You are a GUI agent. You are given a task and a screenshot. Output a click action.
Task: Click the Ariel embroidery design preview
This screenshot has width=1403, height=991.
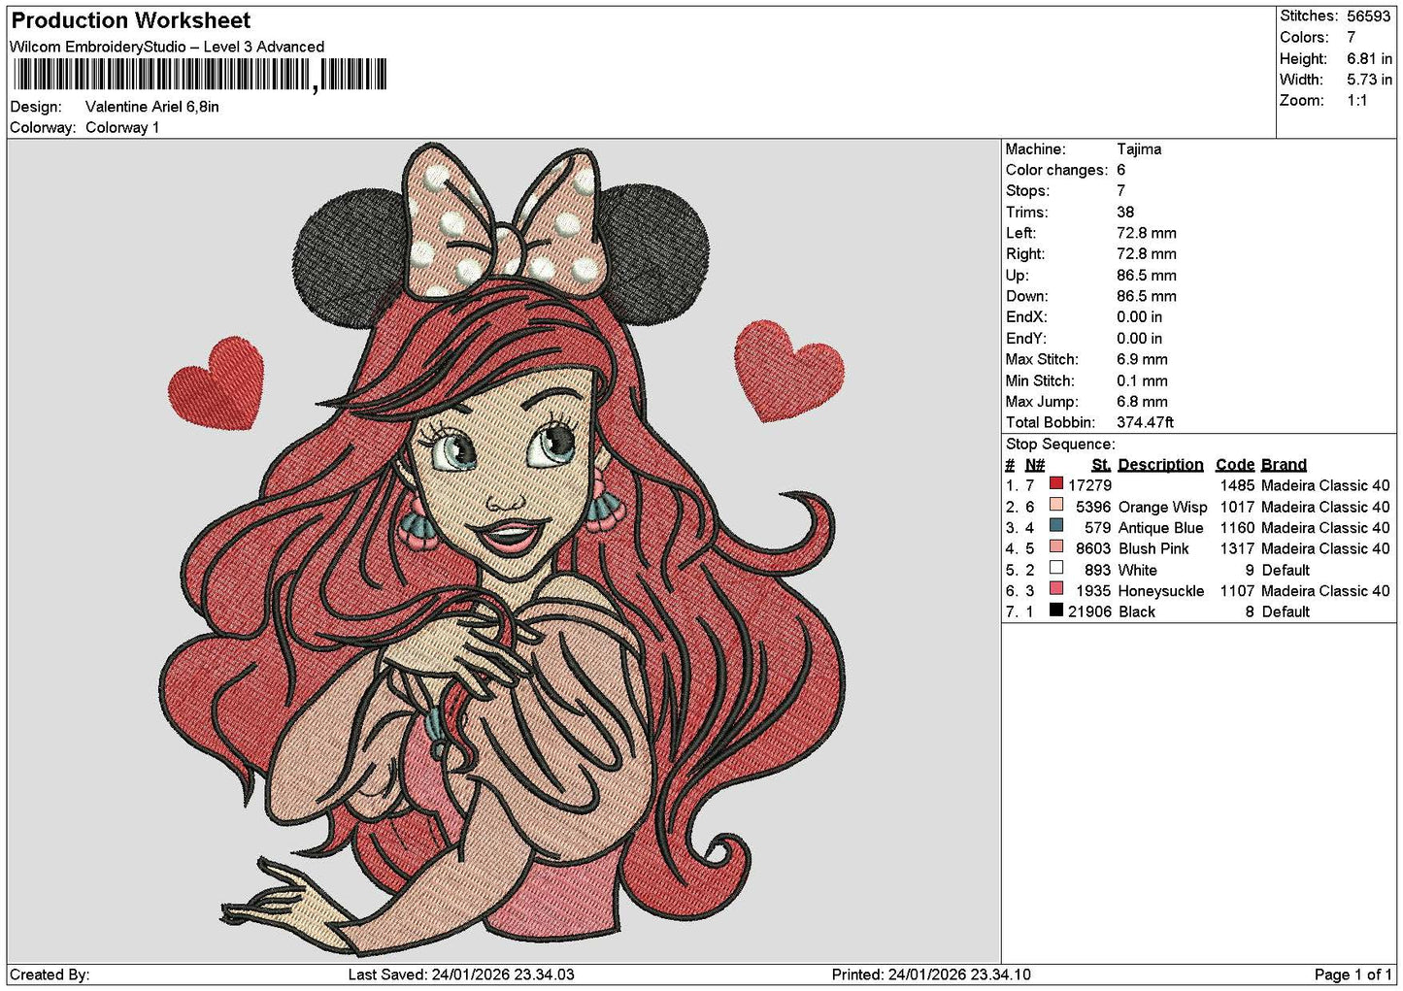pos(504,549)
